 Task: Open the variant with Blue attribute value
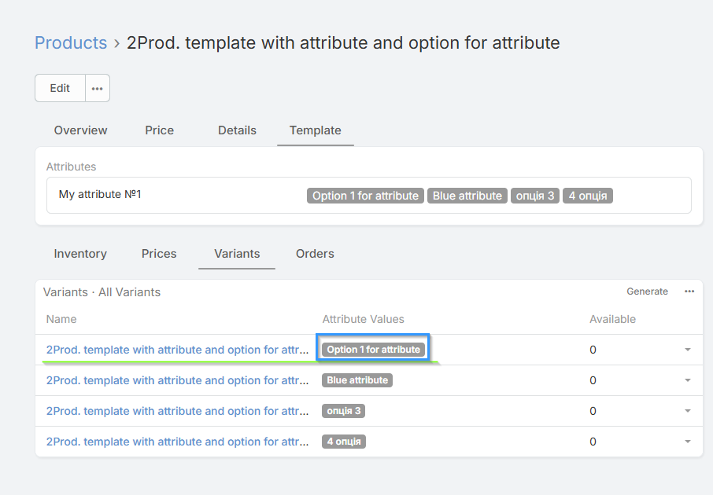(x=177, y=380)
